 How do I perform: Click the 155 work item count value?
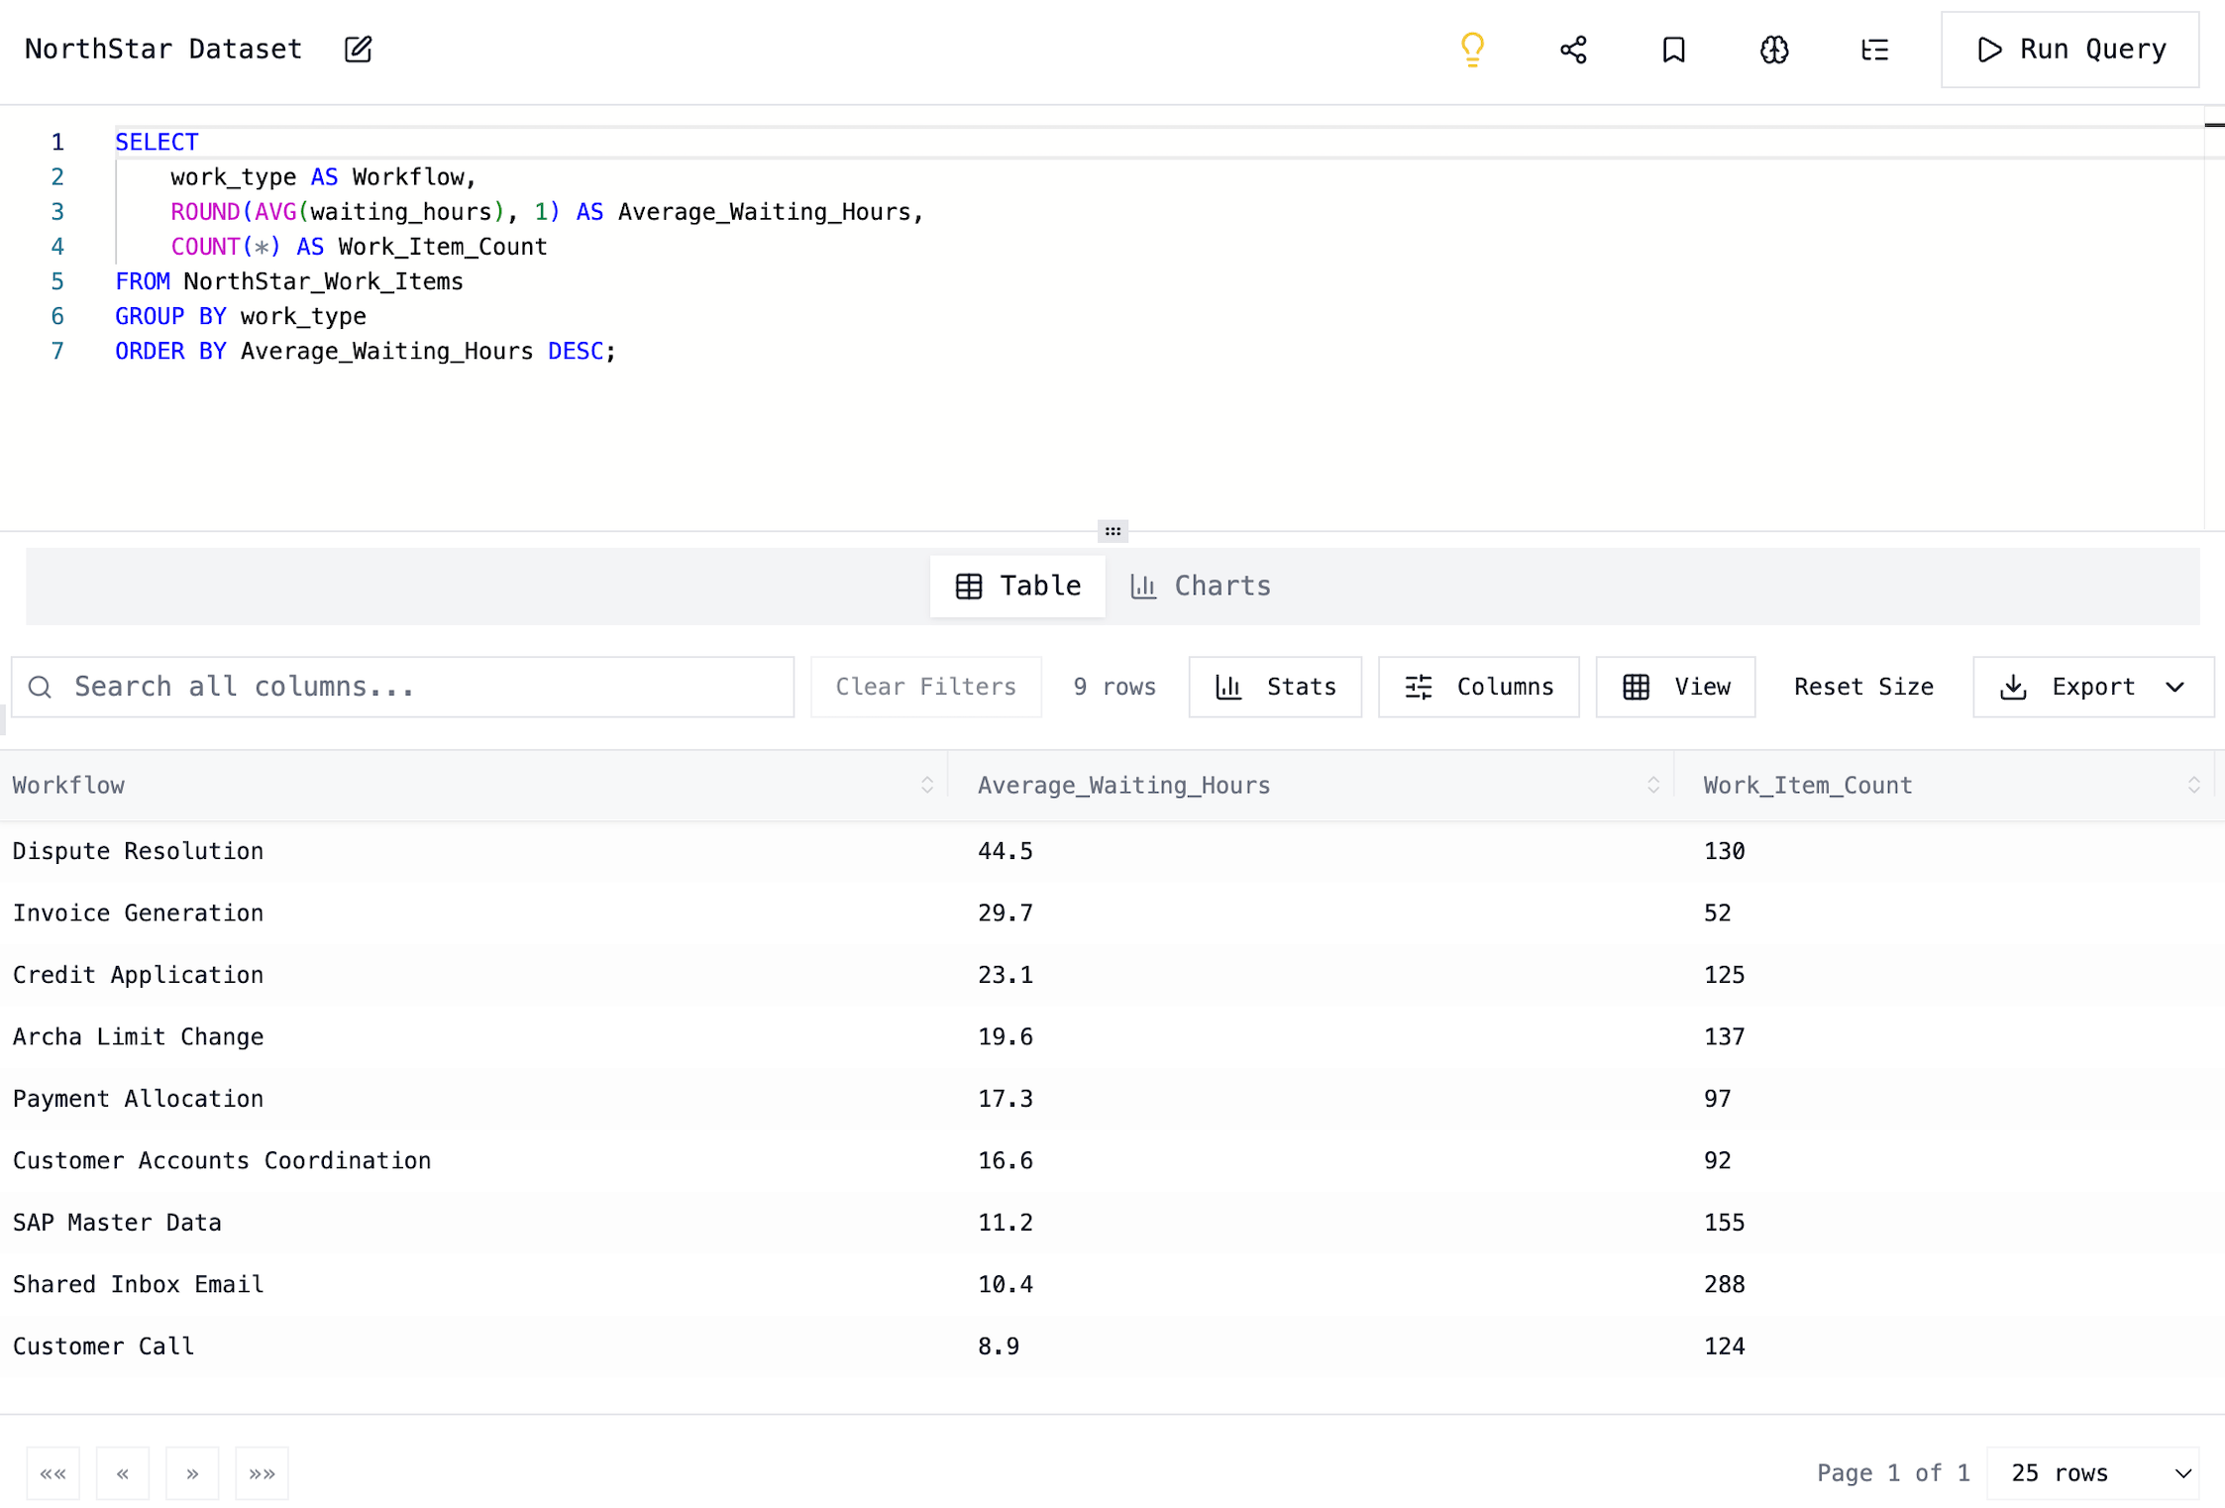click(x=1724, y=1223)
